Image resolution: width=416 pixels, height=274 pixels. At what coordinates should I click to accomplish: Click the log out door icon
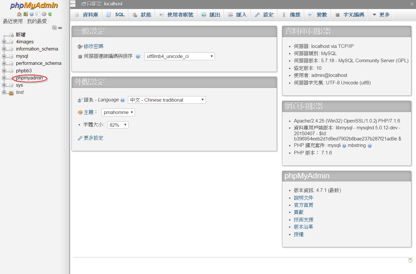click(25, 14)
